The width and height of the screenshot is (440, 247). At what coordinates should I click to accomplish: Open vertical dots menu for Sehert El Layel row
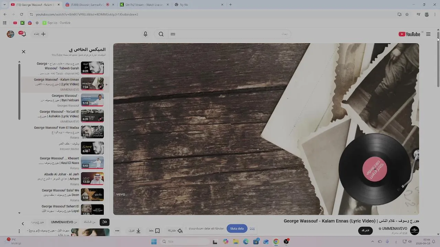[19, 231]
